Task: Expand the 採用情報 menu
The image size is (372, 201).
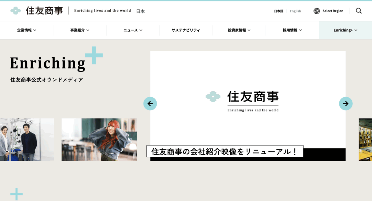Action: click(292, 30)
